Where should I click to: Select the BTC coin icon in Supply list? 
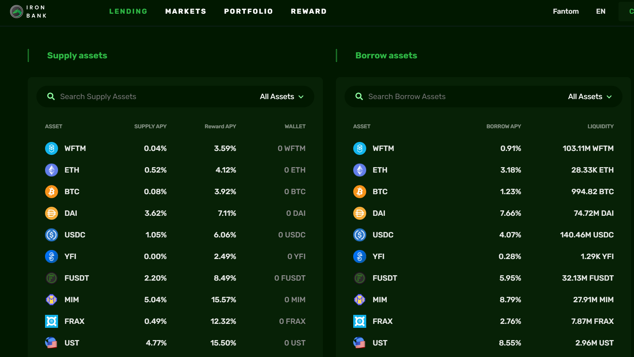point(52,192)
